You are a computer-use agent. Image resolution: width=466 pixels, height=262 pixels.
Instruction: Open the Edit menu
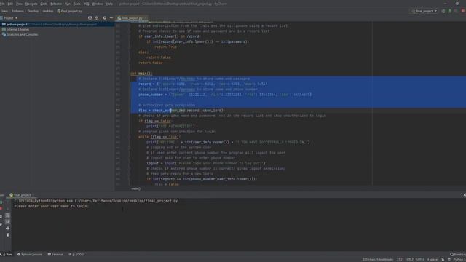click(x=10, y=4)
